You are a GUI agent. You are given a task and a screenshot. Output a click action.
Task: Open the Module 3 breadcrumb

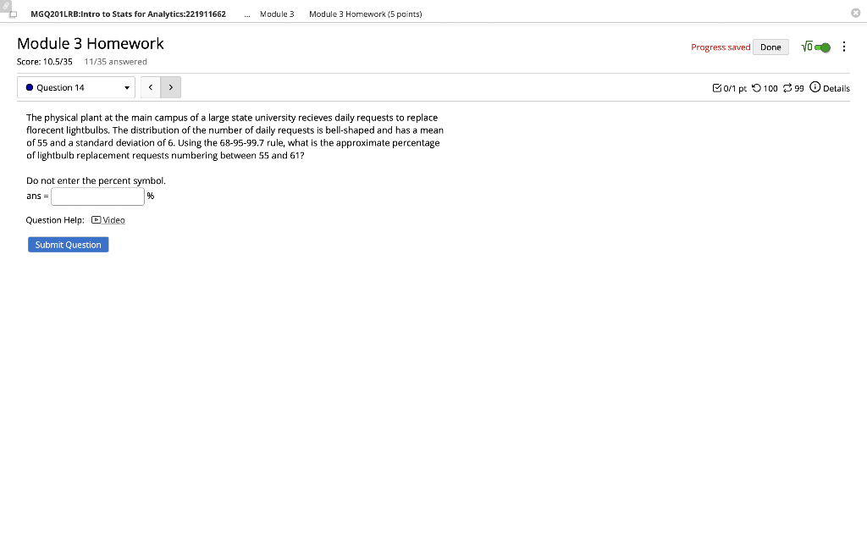[277, 14]
